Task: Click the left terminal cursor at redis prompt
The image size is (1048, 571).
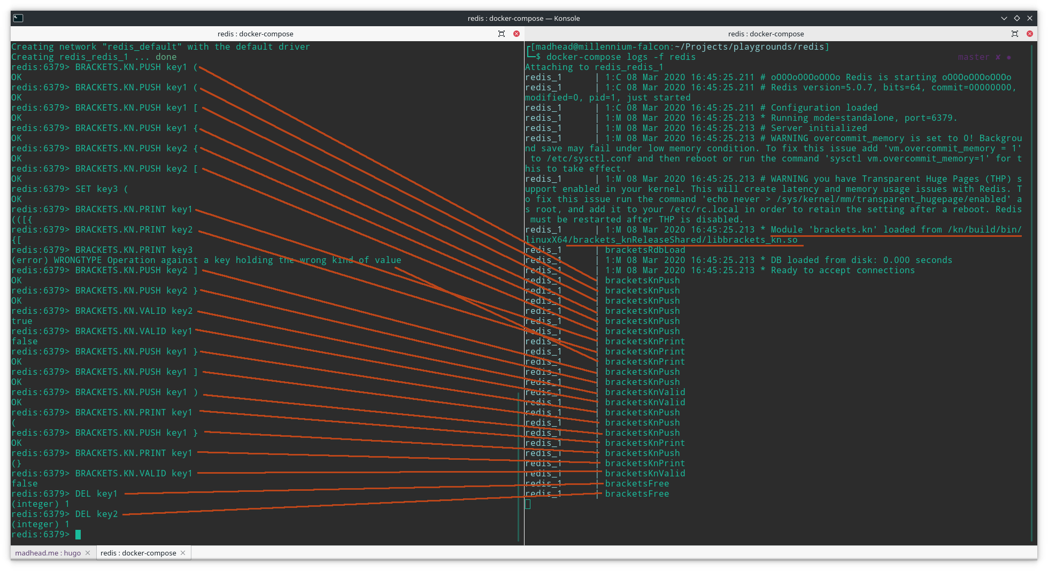Action: [x=78, y=535]
